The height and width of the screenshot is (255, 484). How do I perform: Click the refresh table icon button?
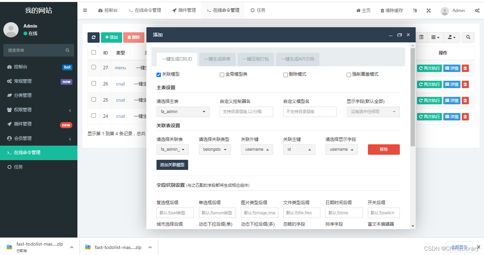pos(94,37)
